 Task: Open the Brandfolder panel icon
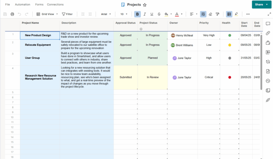click(x=268, y=52)
